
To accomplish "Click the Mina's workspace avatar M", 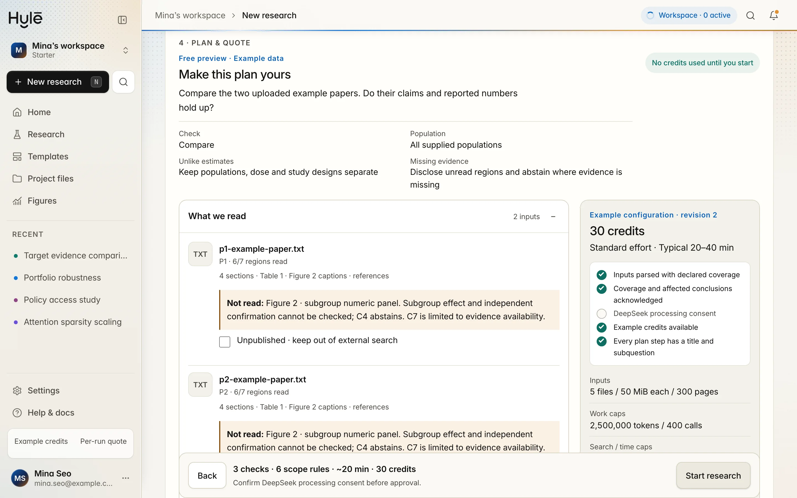I will [x=19, y=50].
